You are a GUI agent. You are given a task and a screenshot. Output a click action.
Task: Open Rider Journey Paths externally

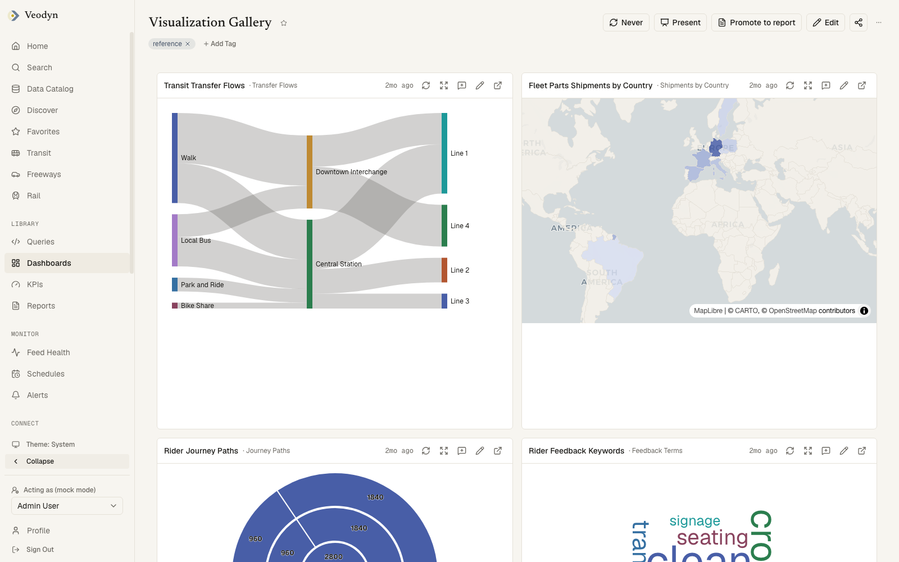[x=498, y=451]
